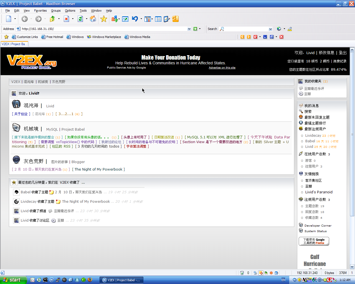Expand the New page button dropdown arrow
355x284 pixels.
point(15,19)
